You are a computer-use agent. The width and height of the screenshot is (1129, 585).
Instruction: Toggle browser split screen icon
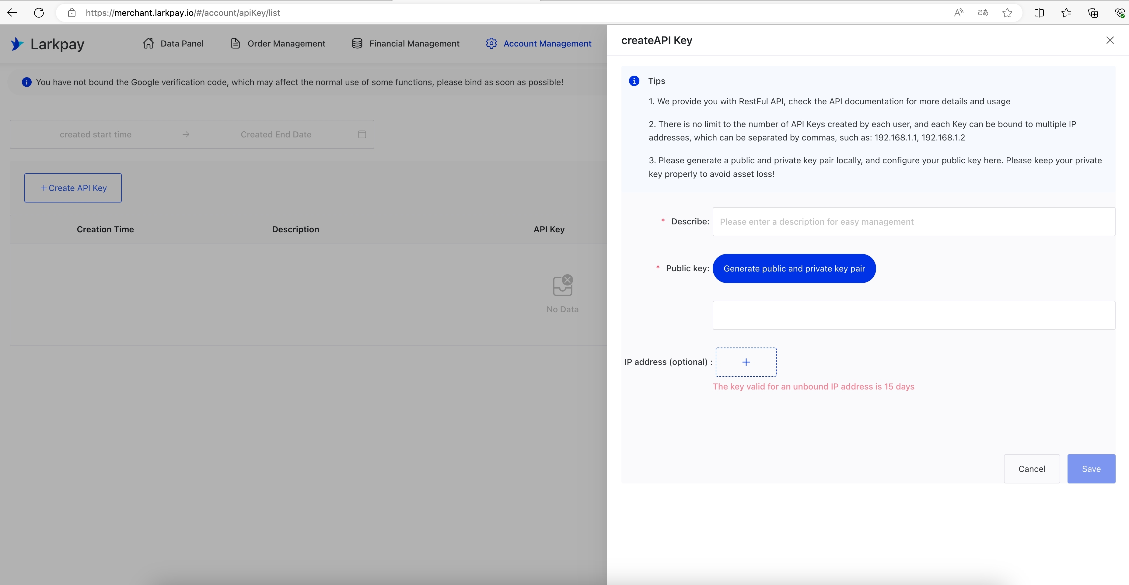pyautogui.click(x=1039, y=13)
